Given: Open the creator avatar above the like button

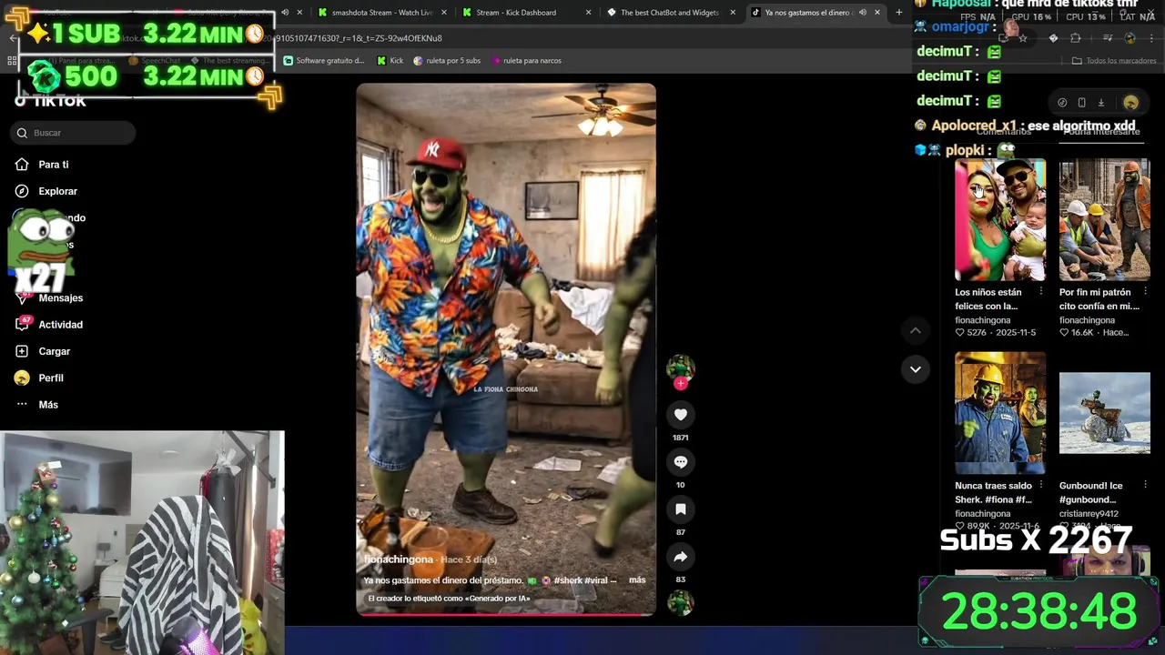Looking at the screenshot, I should click(x=680, y=368).
